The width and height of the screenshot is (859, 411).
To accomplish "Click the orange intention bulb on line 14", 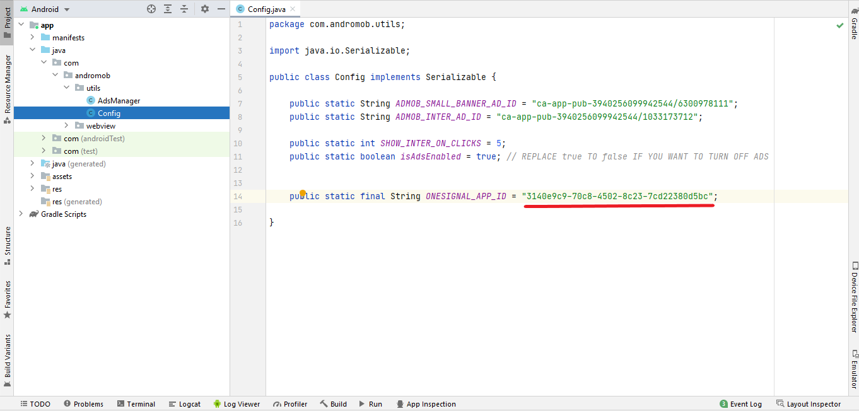I will click(303, 194).
